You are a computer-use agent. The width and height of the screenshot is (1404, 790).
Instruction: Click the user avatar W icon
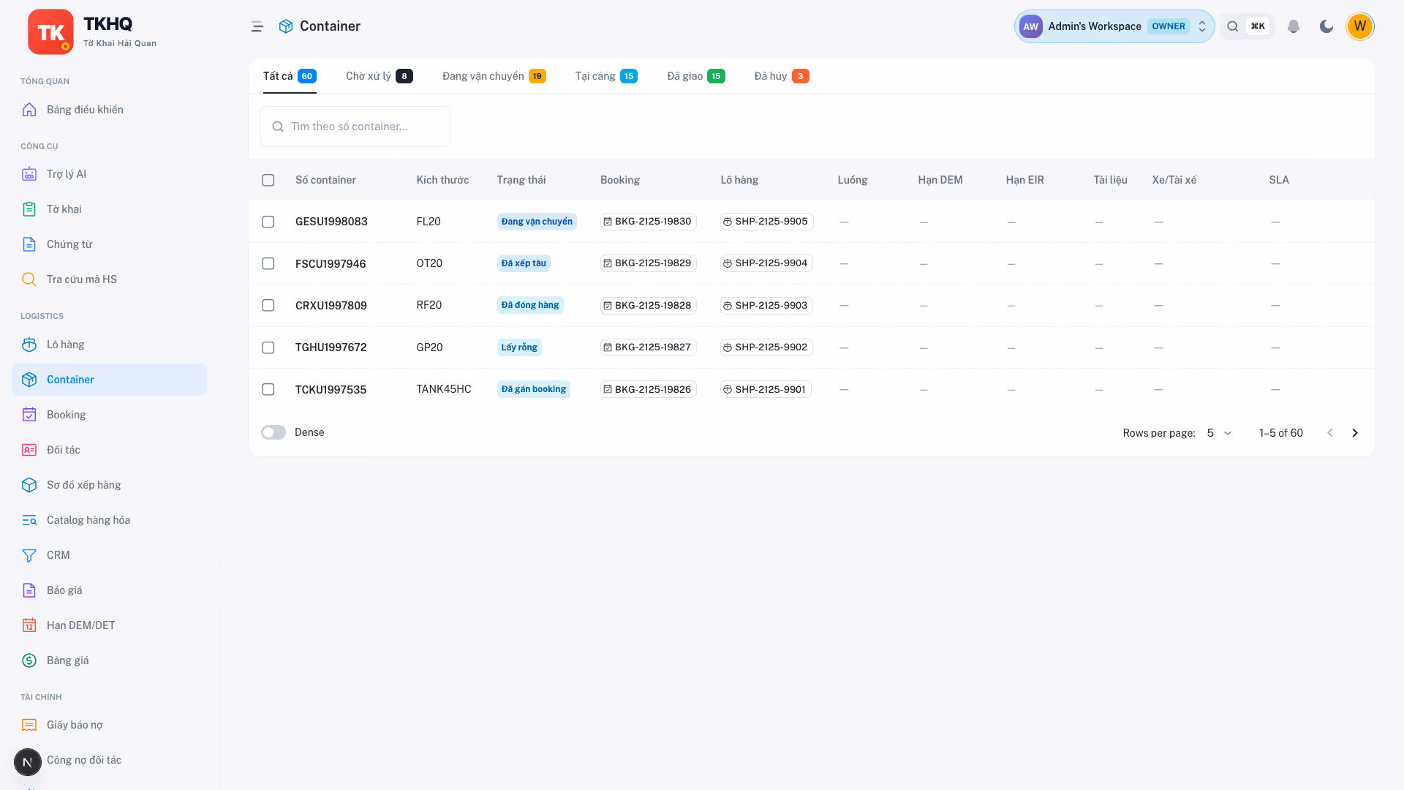pos(1359,26)
